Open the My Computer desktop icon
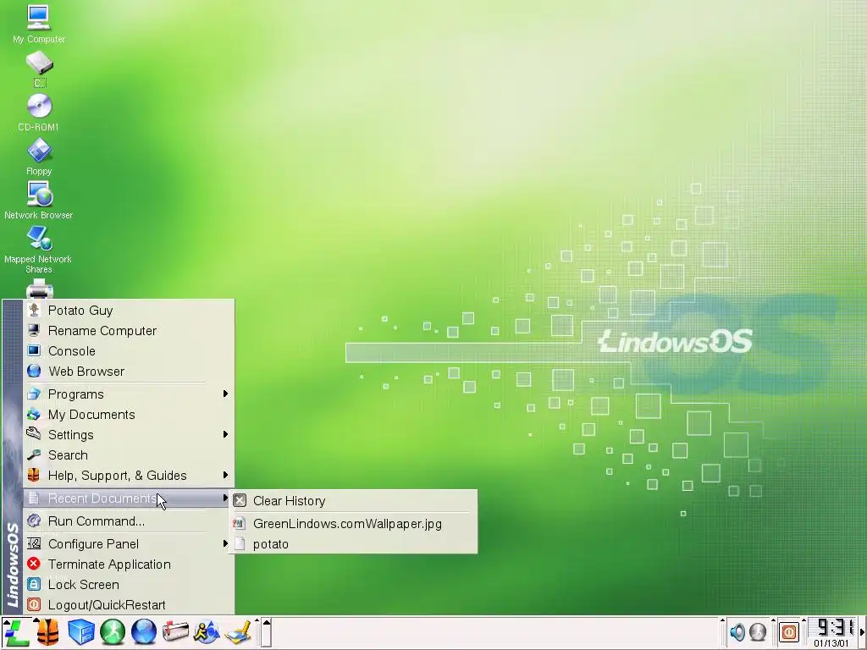Screen dimensions: 867x650 (x=39, y=25)
